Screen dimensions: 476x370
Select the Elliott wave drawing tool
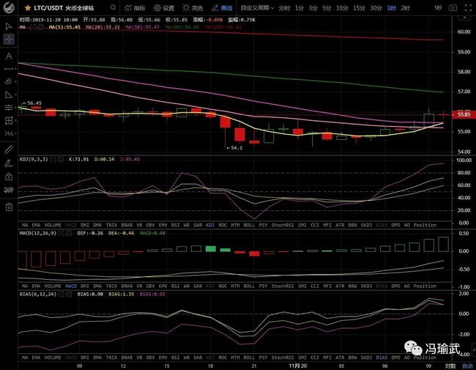click(9, 133)
